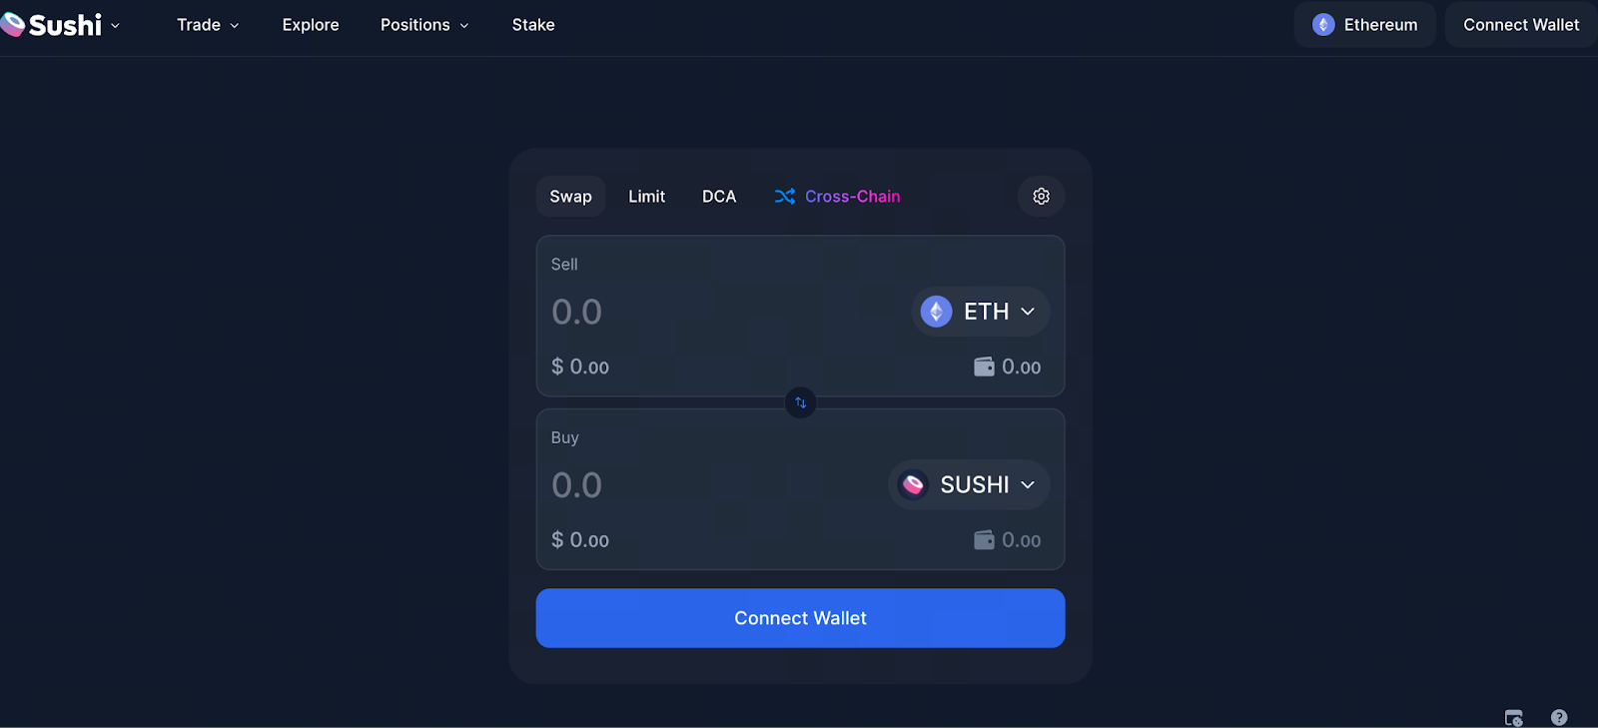Open the Explore page link
This screenshot has width=1598, height=728.
coord(311,25)
